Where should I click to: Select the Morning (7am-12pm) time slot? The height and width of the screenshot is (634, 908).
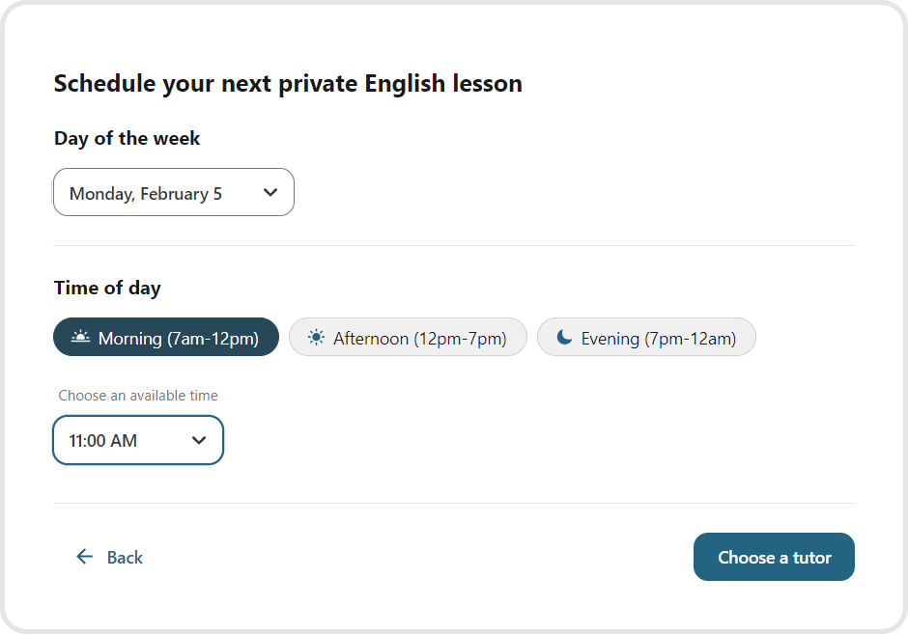(x=166, y=338)
